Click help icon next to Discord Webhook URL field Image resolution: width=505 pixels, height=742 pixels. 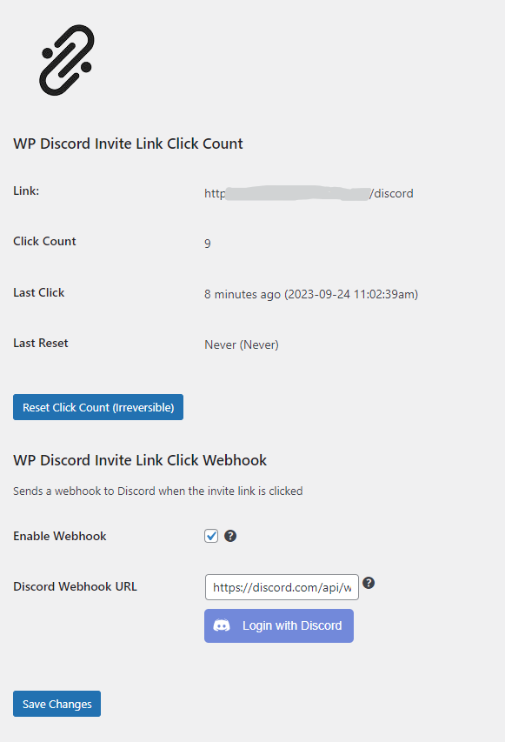(x=369, y=583)
